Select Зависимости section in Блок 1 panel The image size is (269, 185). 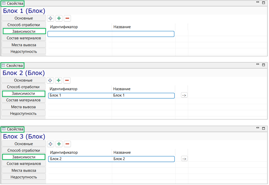click(x=24, y=31)
